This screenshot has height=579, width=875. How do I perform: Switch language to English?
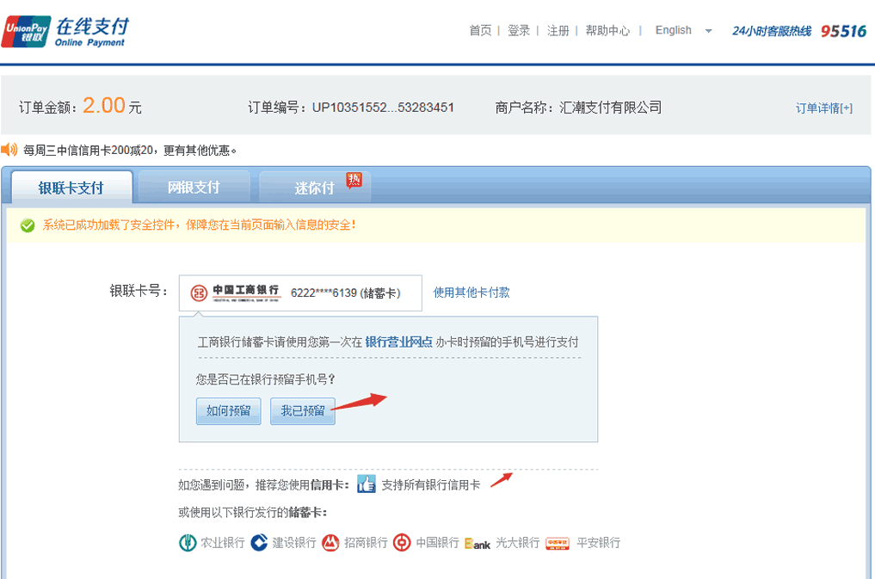tap(673, 30)
